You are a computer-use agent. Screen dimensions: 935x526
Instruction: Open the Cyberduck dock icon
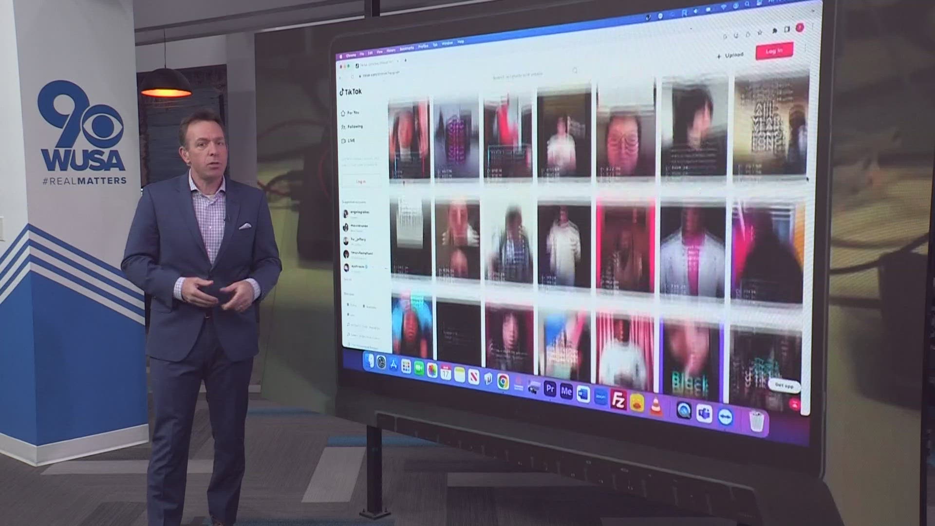pyautogui.click(x=637, y=403)
